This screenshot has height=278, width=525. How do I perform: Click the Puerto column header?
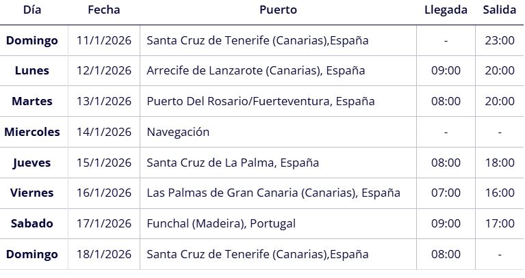(x=279, y=10)
